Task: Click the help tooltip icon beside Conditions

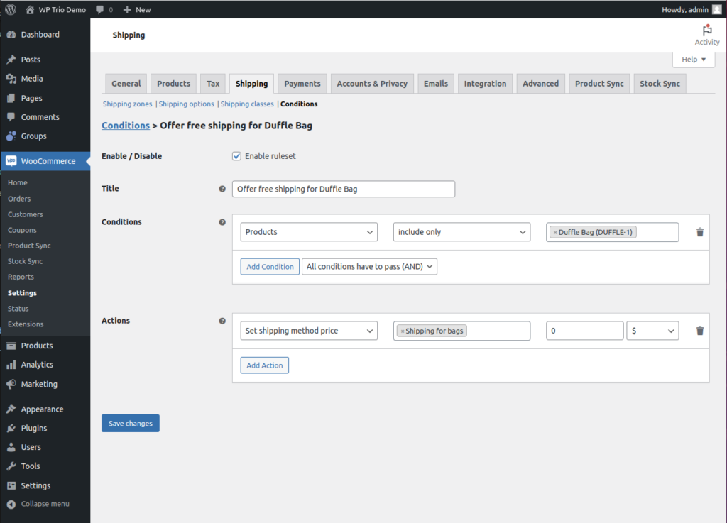Action: click(x=222, y=221)
